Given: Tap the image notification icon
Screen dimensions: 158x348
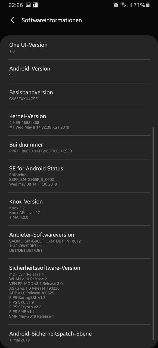Looking at the screenshot, I should coord(28,5).
